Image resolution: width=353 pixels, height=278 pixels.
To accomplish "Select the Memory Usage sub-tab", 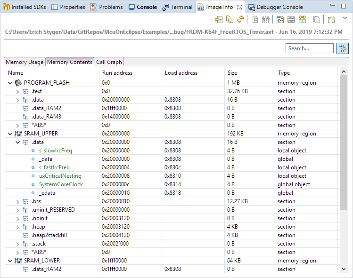I will (25, 62).
